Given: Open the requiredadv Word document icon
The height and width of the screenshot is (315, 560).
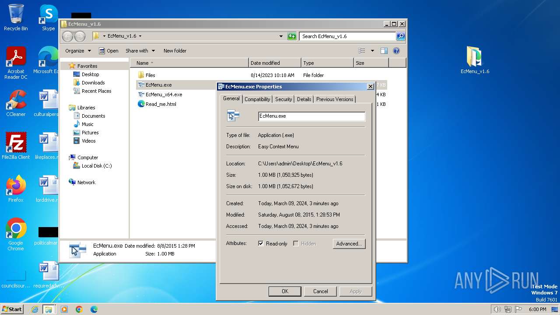Looking at the screenshot, I should [48, 274].
